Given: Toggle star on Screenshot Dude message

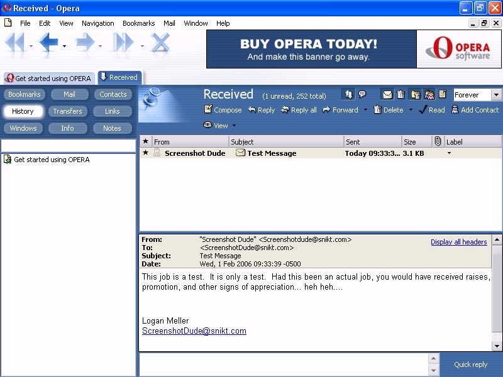Looking at the screenshot, I should (x=146, y=153).
